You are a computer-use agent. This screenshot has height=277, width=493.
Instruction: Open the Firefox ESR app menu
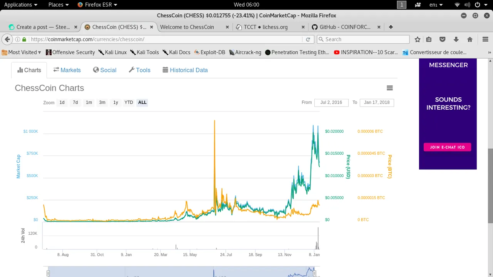97,5
